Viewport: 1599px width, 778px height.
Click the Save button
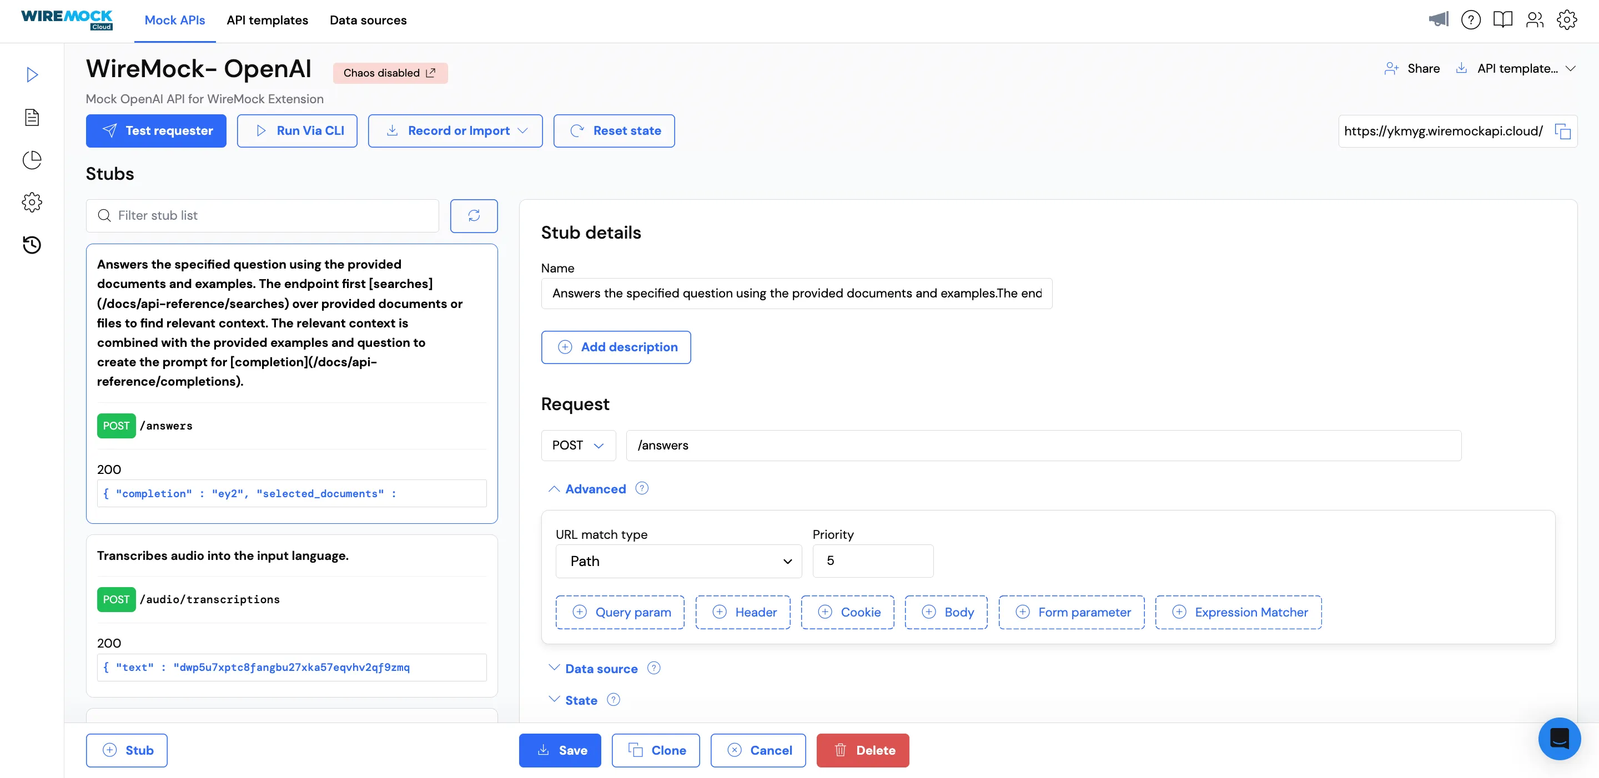(x=560, y=751)
